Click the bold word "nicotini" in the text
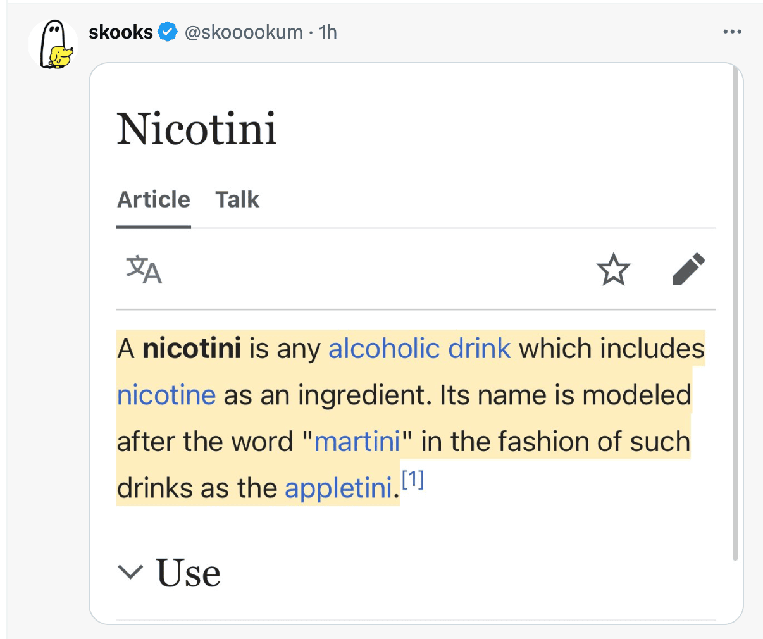This screenshot has width=763, height=639. 192,349
